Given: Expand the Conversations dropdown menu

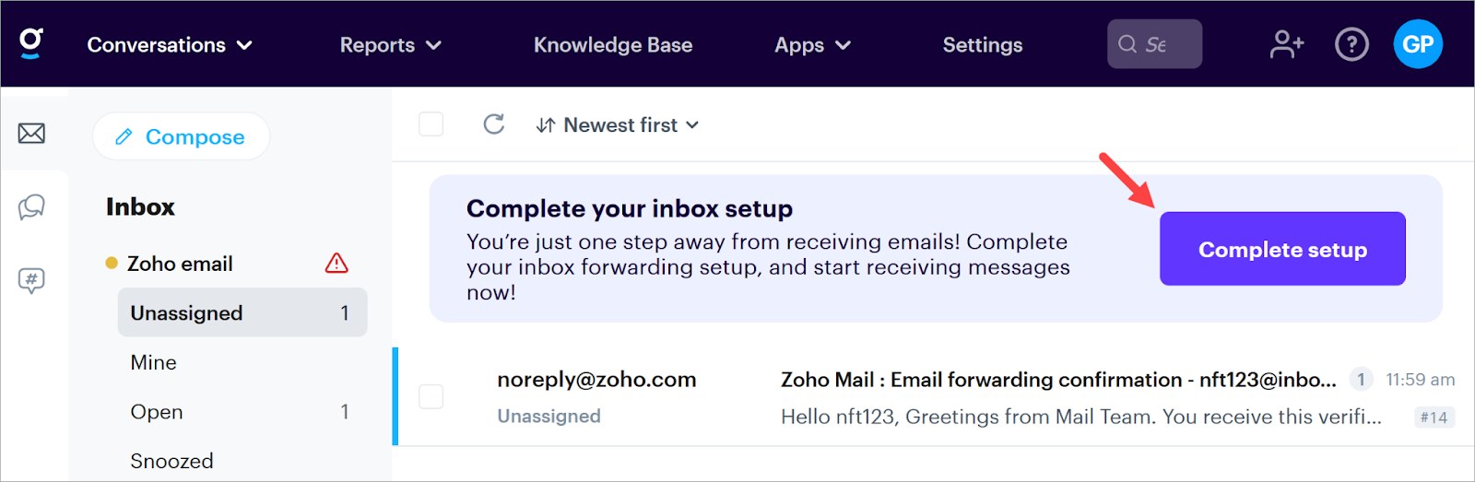Looking at the screenshot, I should pyautogui.click(x=170, y=45).
